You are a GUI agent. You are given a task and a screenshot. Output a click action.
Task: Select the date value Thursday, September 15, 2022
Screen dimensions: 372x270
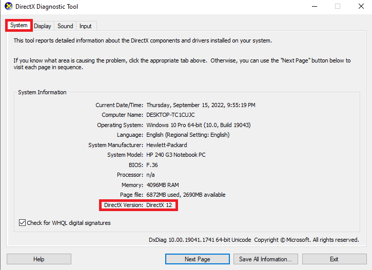tap(201, 105)
